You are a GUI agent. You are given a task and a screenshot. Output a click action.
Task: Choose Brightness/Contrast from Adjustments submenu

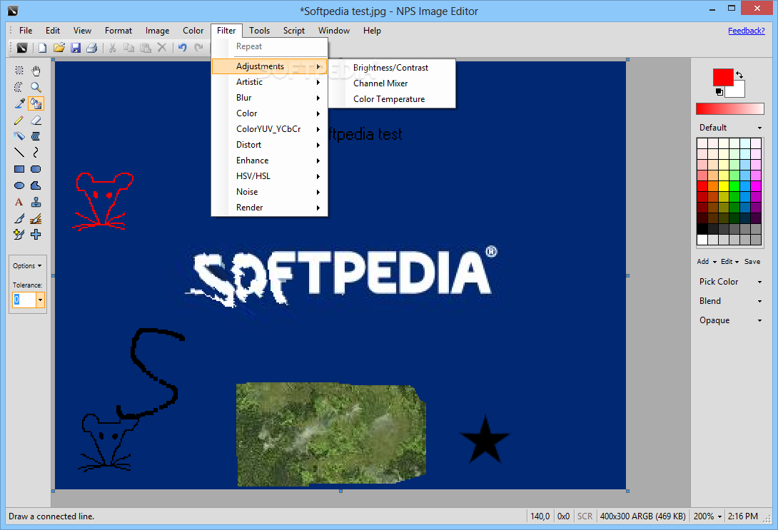391,68
